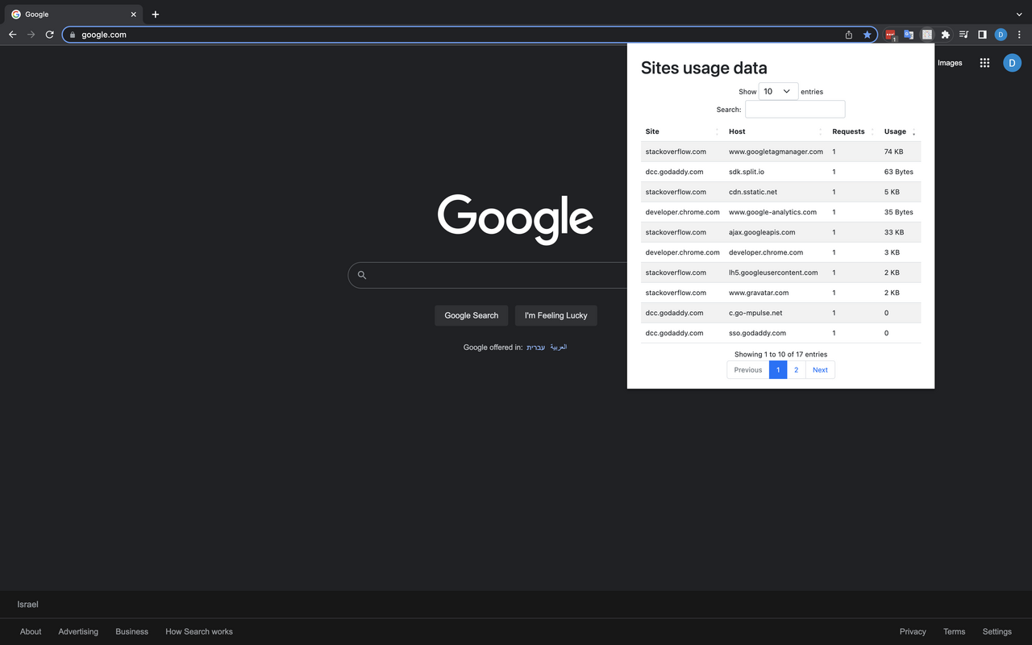Click the I'm Feeling Lucky button
1032x645 pixels.
click(556, 315)
